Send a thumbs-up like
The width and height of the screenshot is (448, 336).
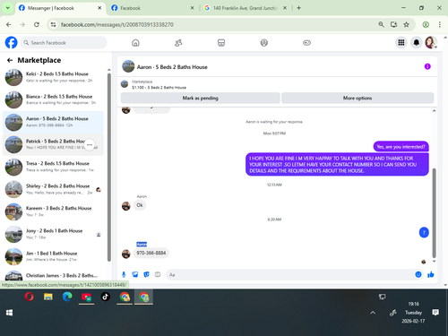(x=431, y=274)
